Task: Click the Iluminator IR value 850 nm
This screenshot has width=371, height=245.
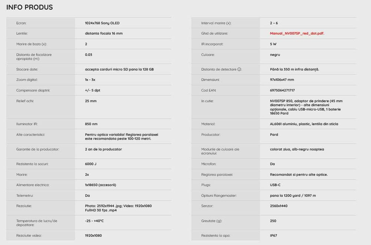Action: pyautogui.click(x=91, y=124)
